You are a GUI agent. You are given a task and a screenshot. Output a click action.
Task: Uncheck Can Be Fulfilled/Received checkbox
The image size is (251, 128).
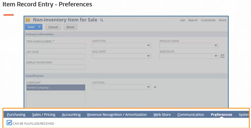tap(9, 123)
